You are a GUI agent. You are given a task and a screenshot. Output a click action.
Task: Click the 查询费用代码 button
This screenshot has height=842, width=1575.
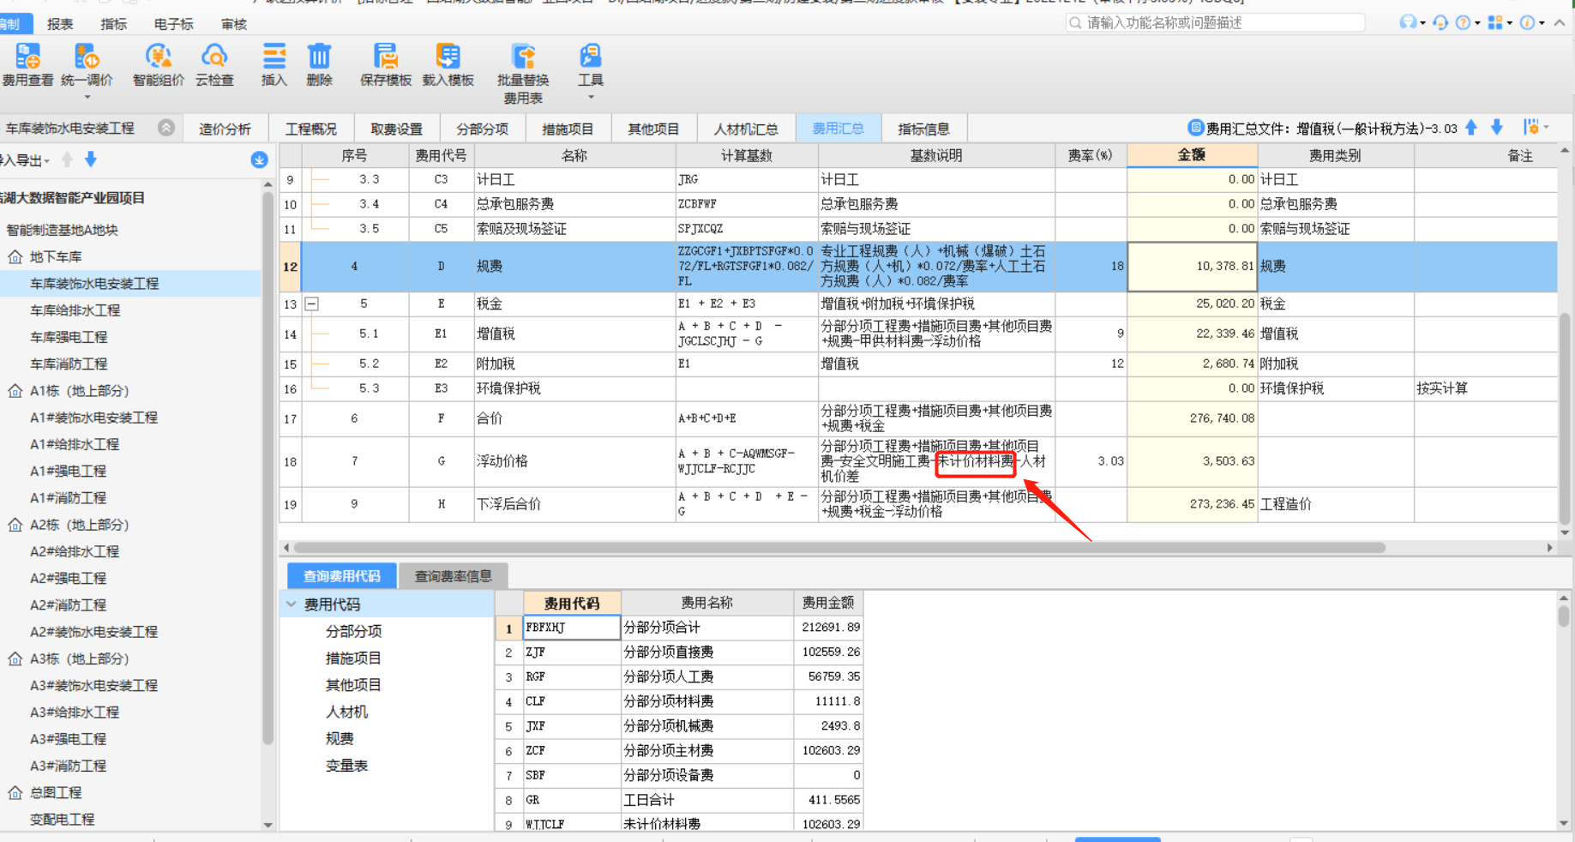tap(341, 576)
